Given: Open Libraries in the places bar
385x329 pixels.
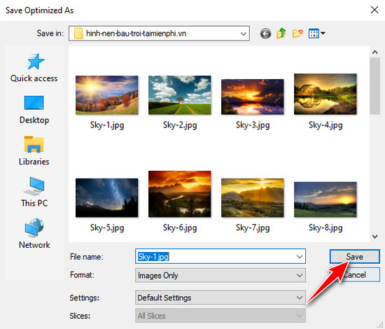Looking at the screenshot, I should coord(34,151).
